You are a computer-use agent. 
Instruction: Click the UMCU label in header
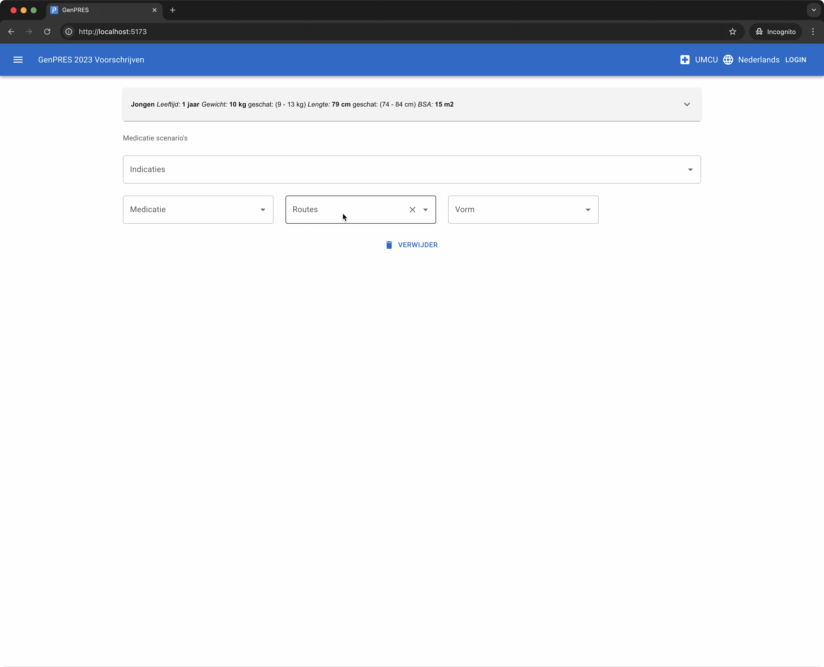[x=706, y=60]
